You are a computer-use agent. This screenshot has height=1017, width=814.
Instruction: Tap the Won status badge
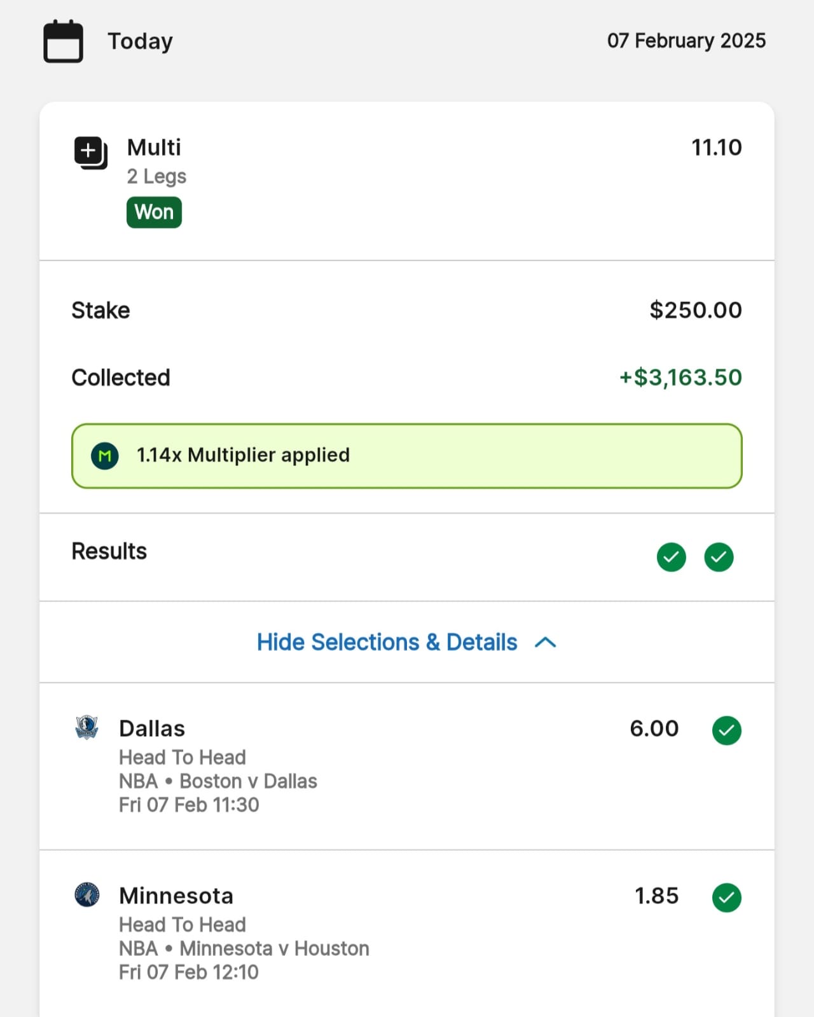pyautogui.click(x=154, y=212)
